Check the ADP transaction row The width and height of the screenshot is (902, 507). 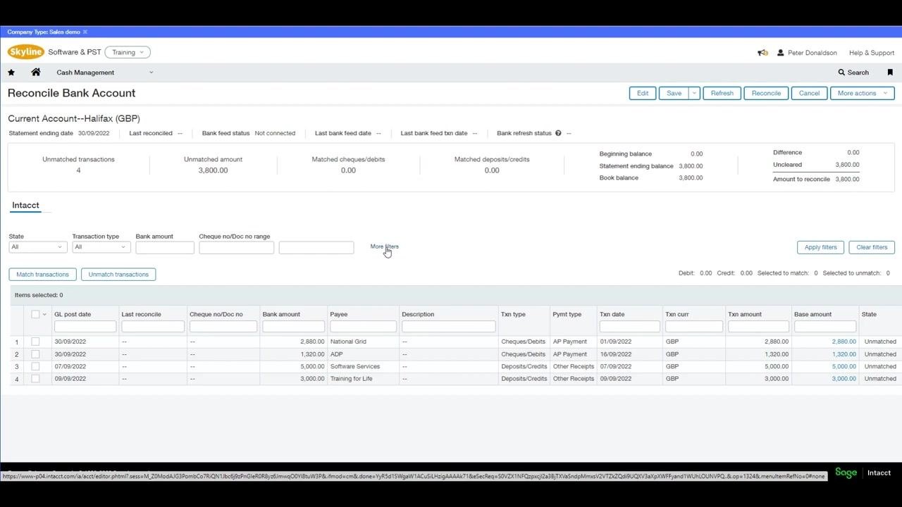(35, 354)
